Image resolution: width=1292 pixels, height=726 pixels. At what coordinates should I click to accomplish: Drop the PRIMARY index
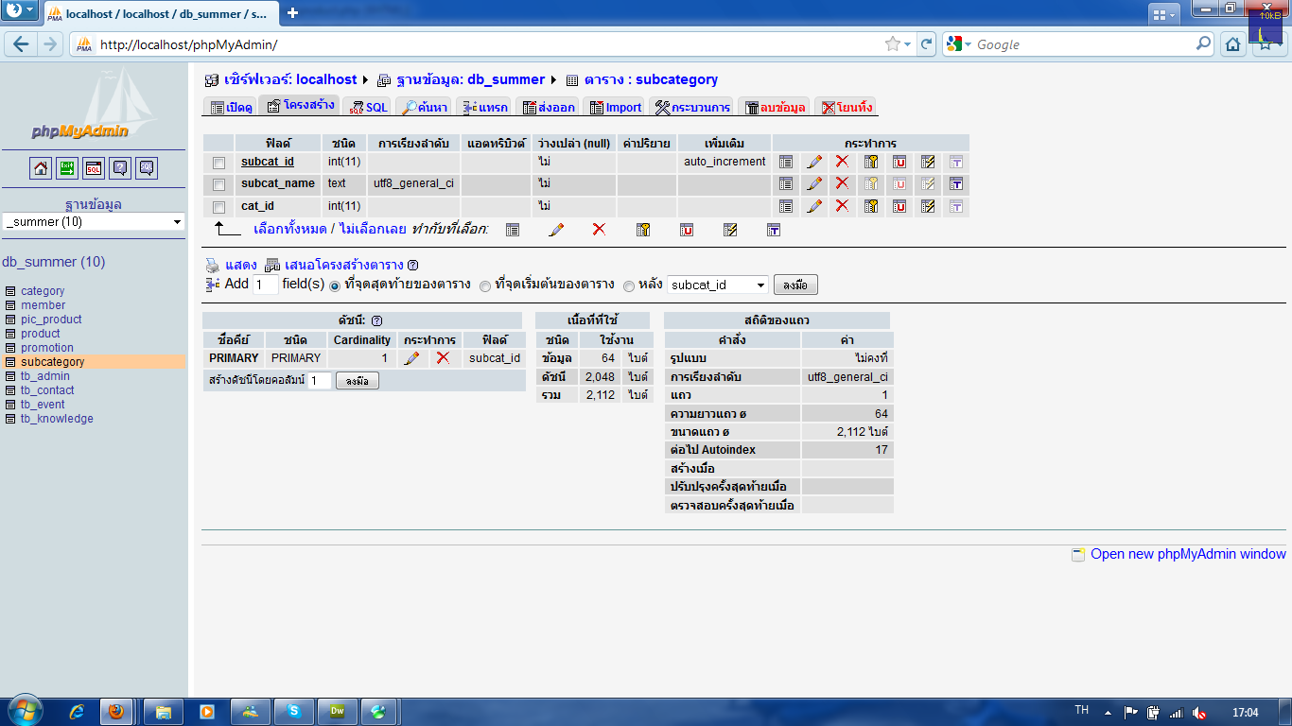click(x=443, y=358)
